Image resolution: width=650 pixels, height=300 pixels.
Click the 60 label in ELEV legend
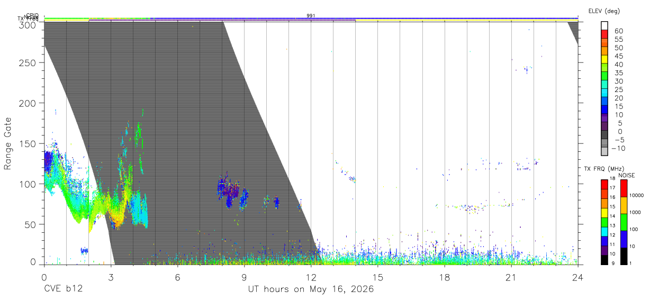(x=618, y=31)
